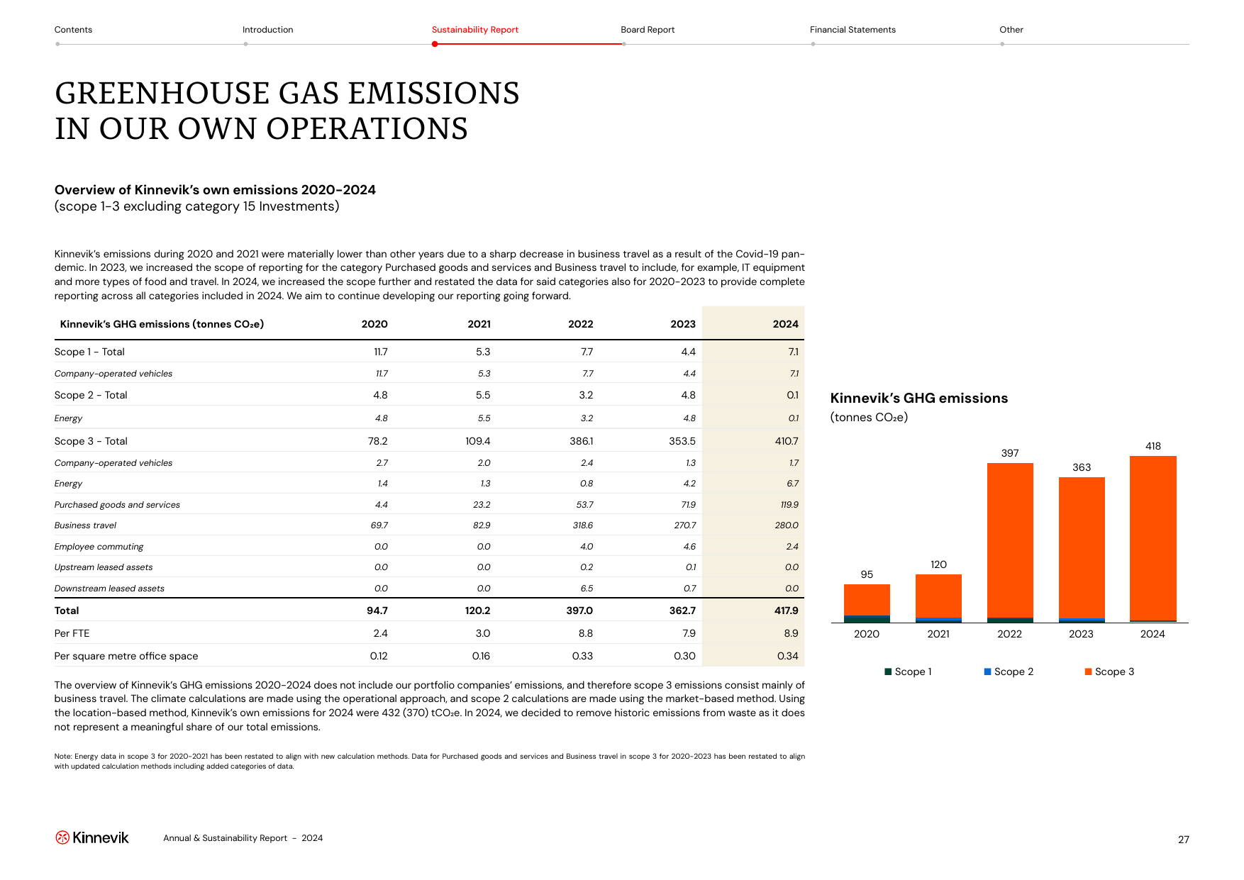1244x880 pixels.
Task: Select the 2022 emissions bar
Action: (1010, 542)
